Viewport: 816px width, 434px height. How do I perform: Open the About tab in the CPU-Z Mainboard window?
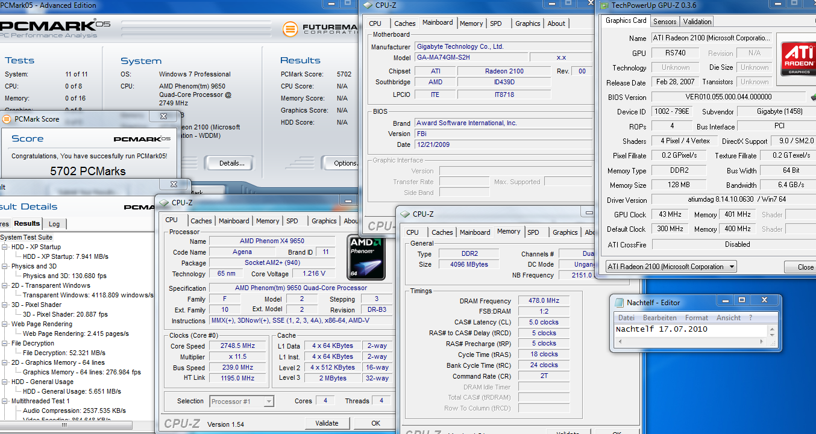pos(556,23)
